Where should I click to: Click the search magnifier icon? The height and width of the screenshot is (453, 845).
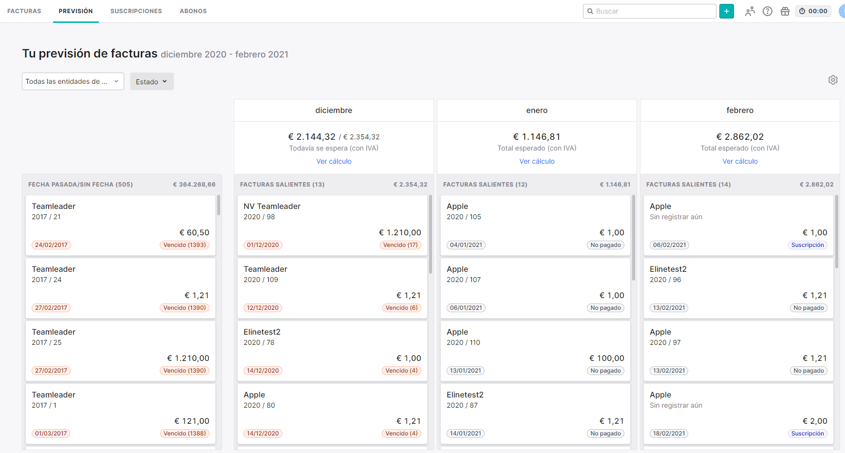coord(590,11)
